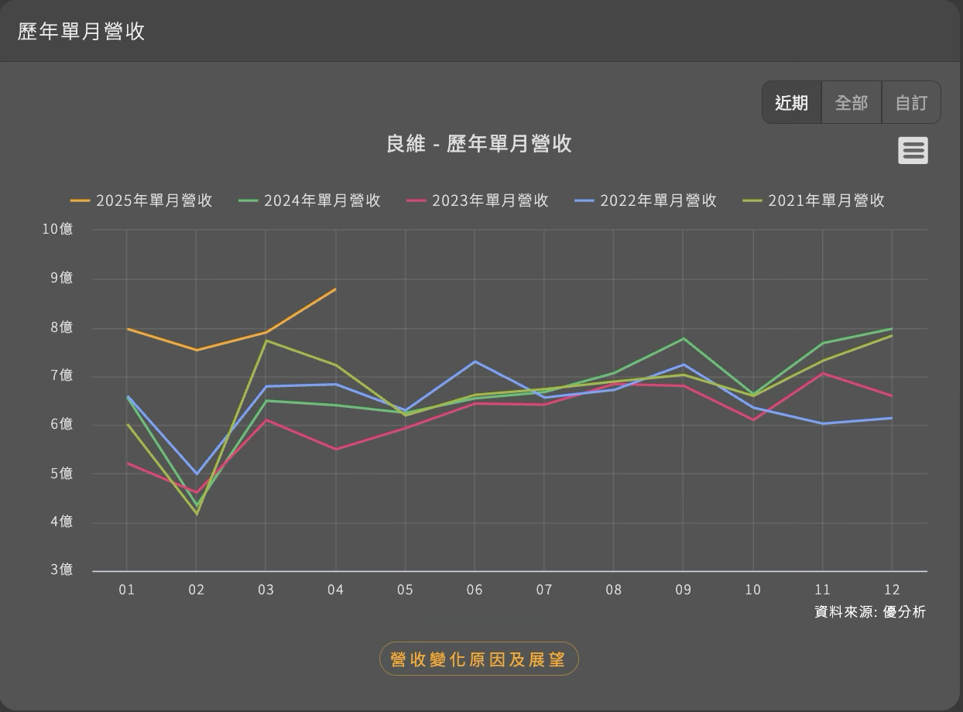
Task: Click the x-axis label 04
Action: pyautogui.click(x=335, y=590)
